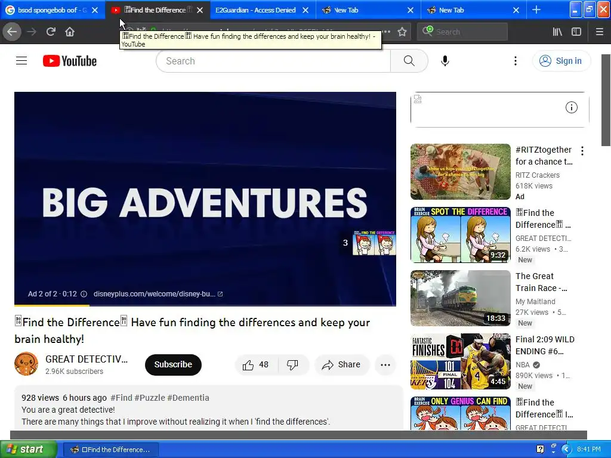This screenshot has width=611, height=458.
Task: Go to the browser Home page
Action: (x=70, y=32)
